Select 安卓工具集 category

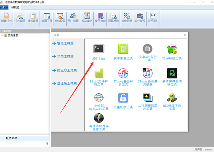[63, 44]
